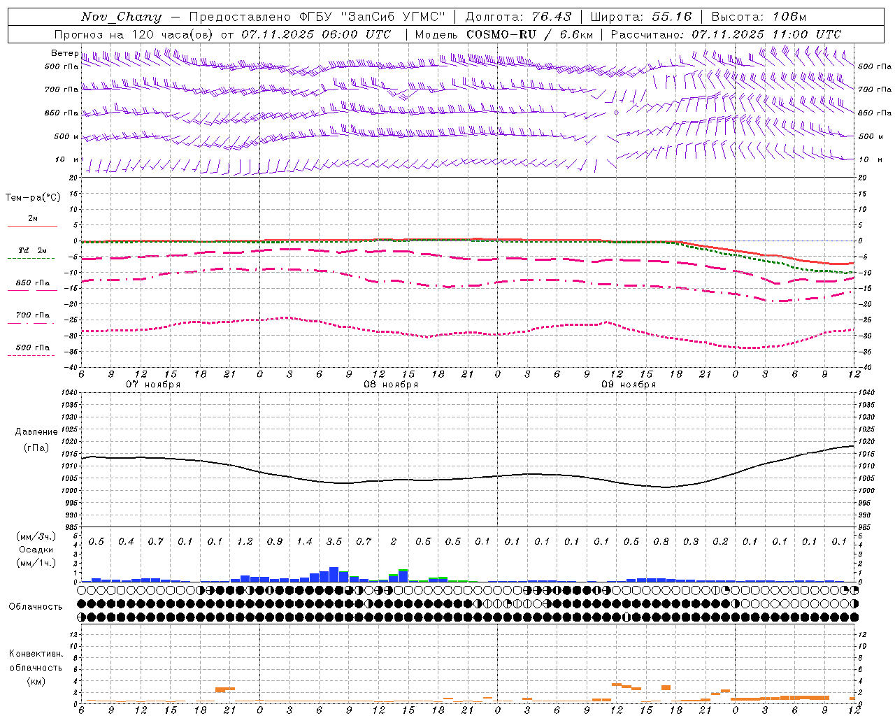The width and height of the screenshot is (895, 716).
Task: Select the longitude value Долгота: 76.43
Action: [518, 17]
